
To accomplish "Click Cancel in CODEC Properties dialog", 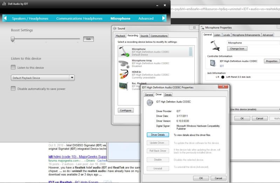I will pyautogui.click(x=218, y=178).
